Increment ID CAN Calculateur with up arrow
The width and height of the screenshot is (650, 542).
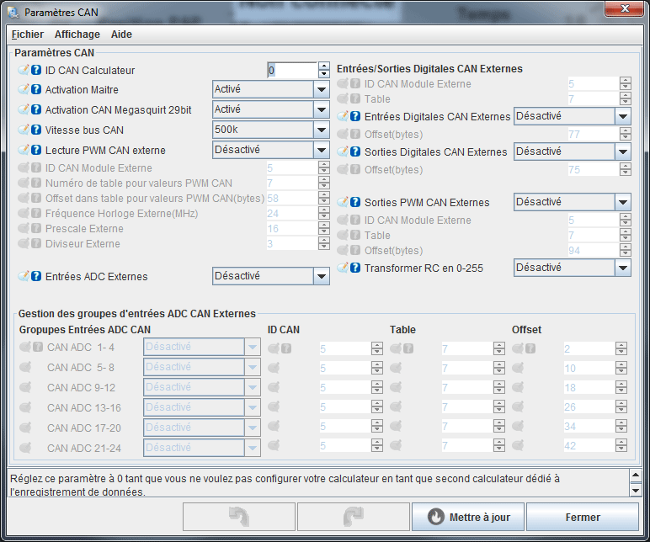pos(323,66)
